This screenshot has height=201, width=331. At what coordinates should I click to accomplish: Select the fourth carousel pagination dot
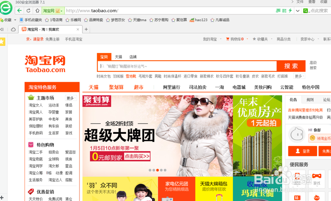pyautogui.click(x=162, y=170)
